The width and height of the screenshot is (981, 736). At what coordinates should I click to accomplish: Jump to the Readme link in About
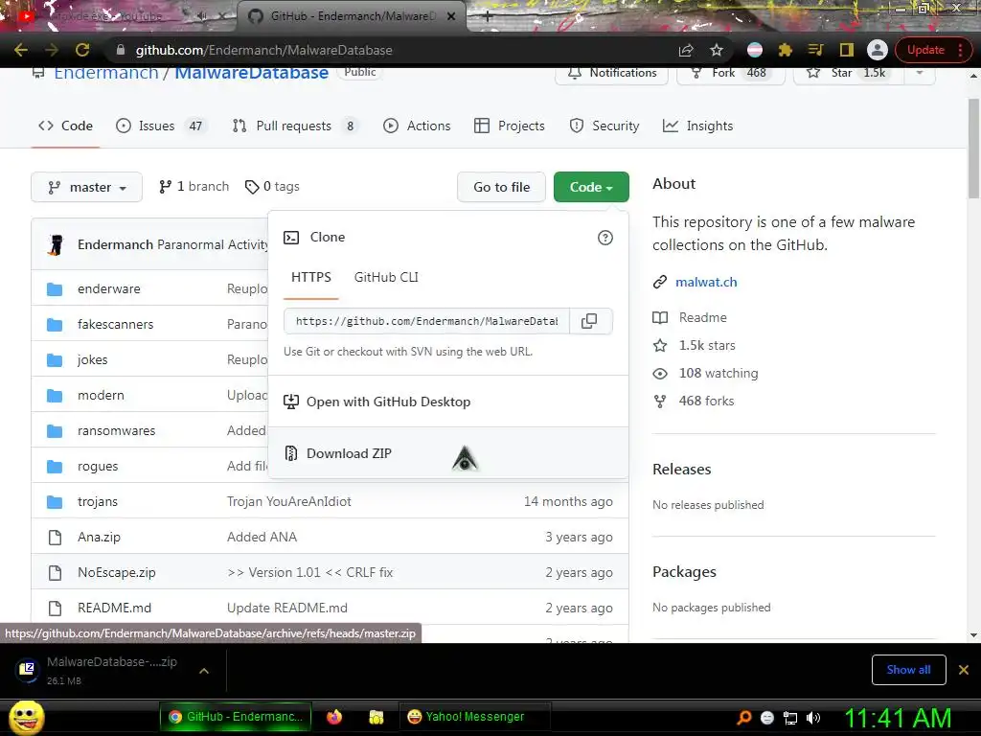702,317
